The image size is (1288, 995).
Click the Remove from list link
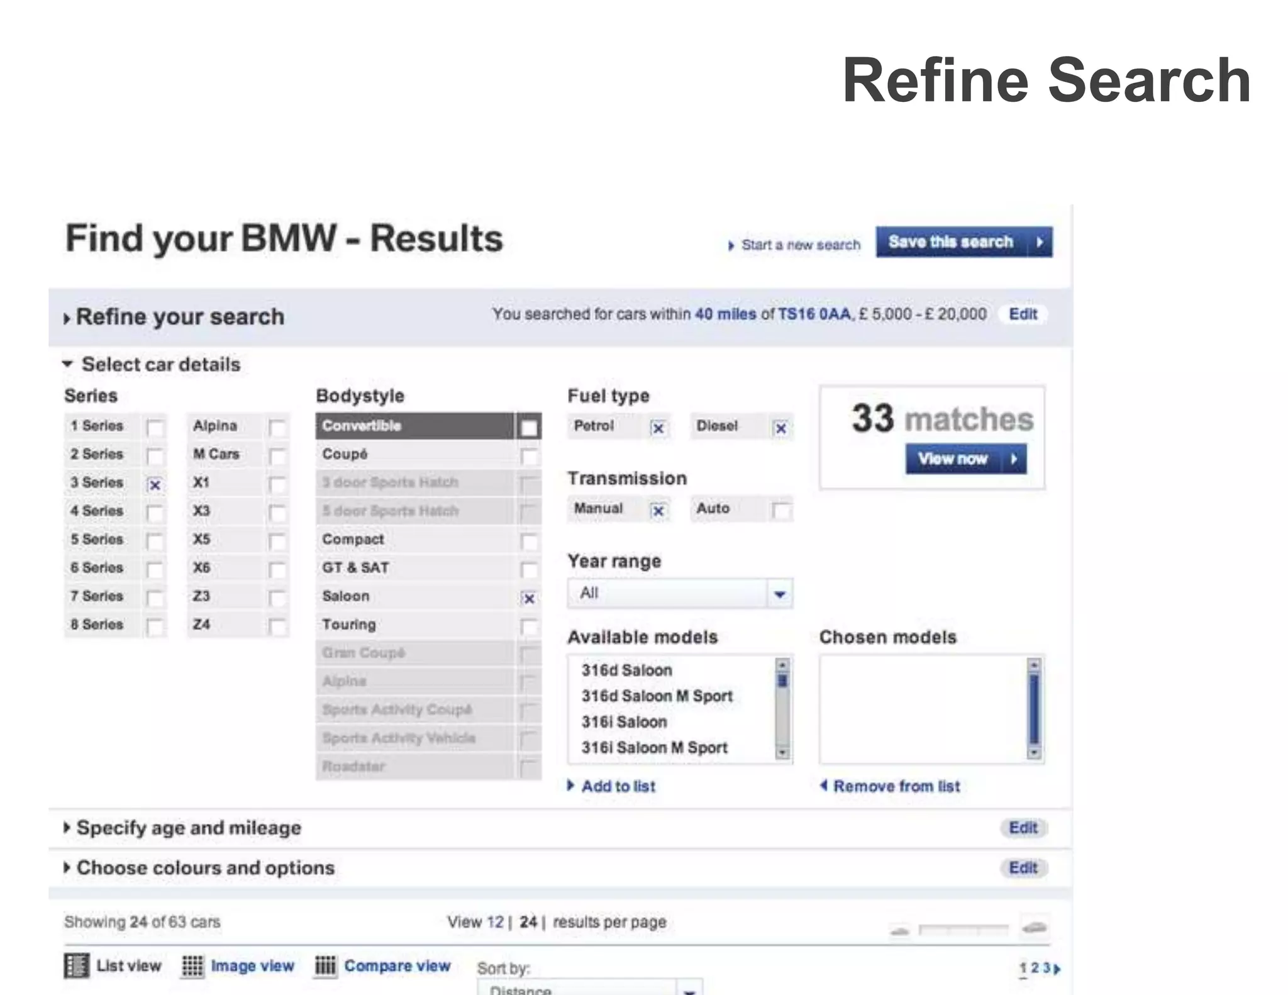pos(891,786)
